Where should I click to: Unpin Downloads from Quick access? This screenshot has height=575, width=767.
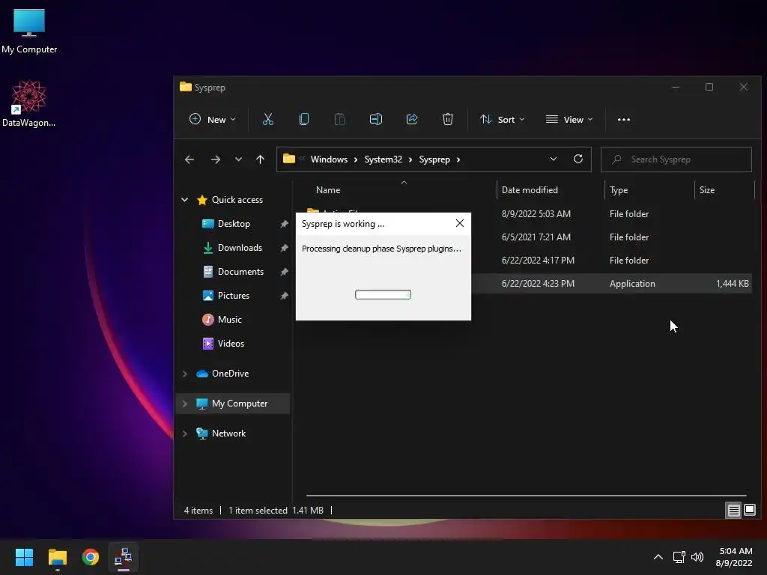coord(284,248)
